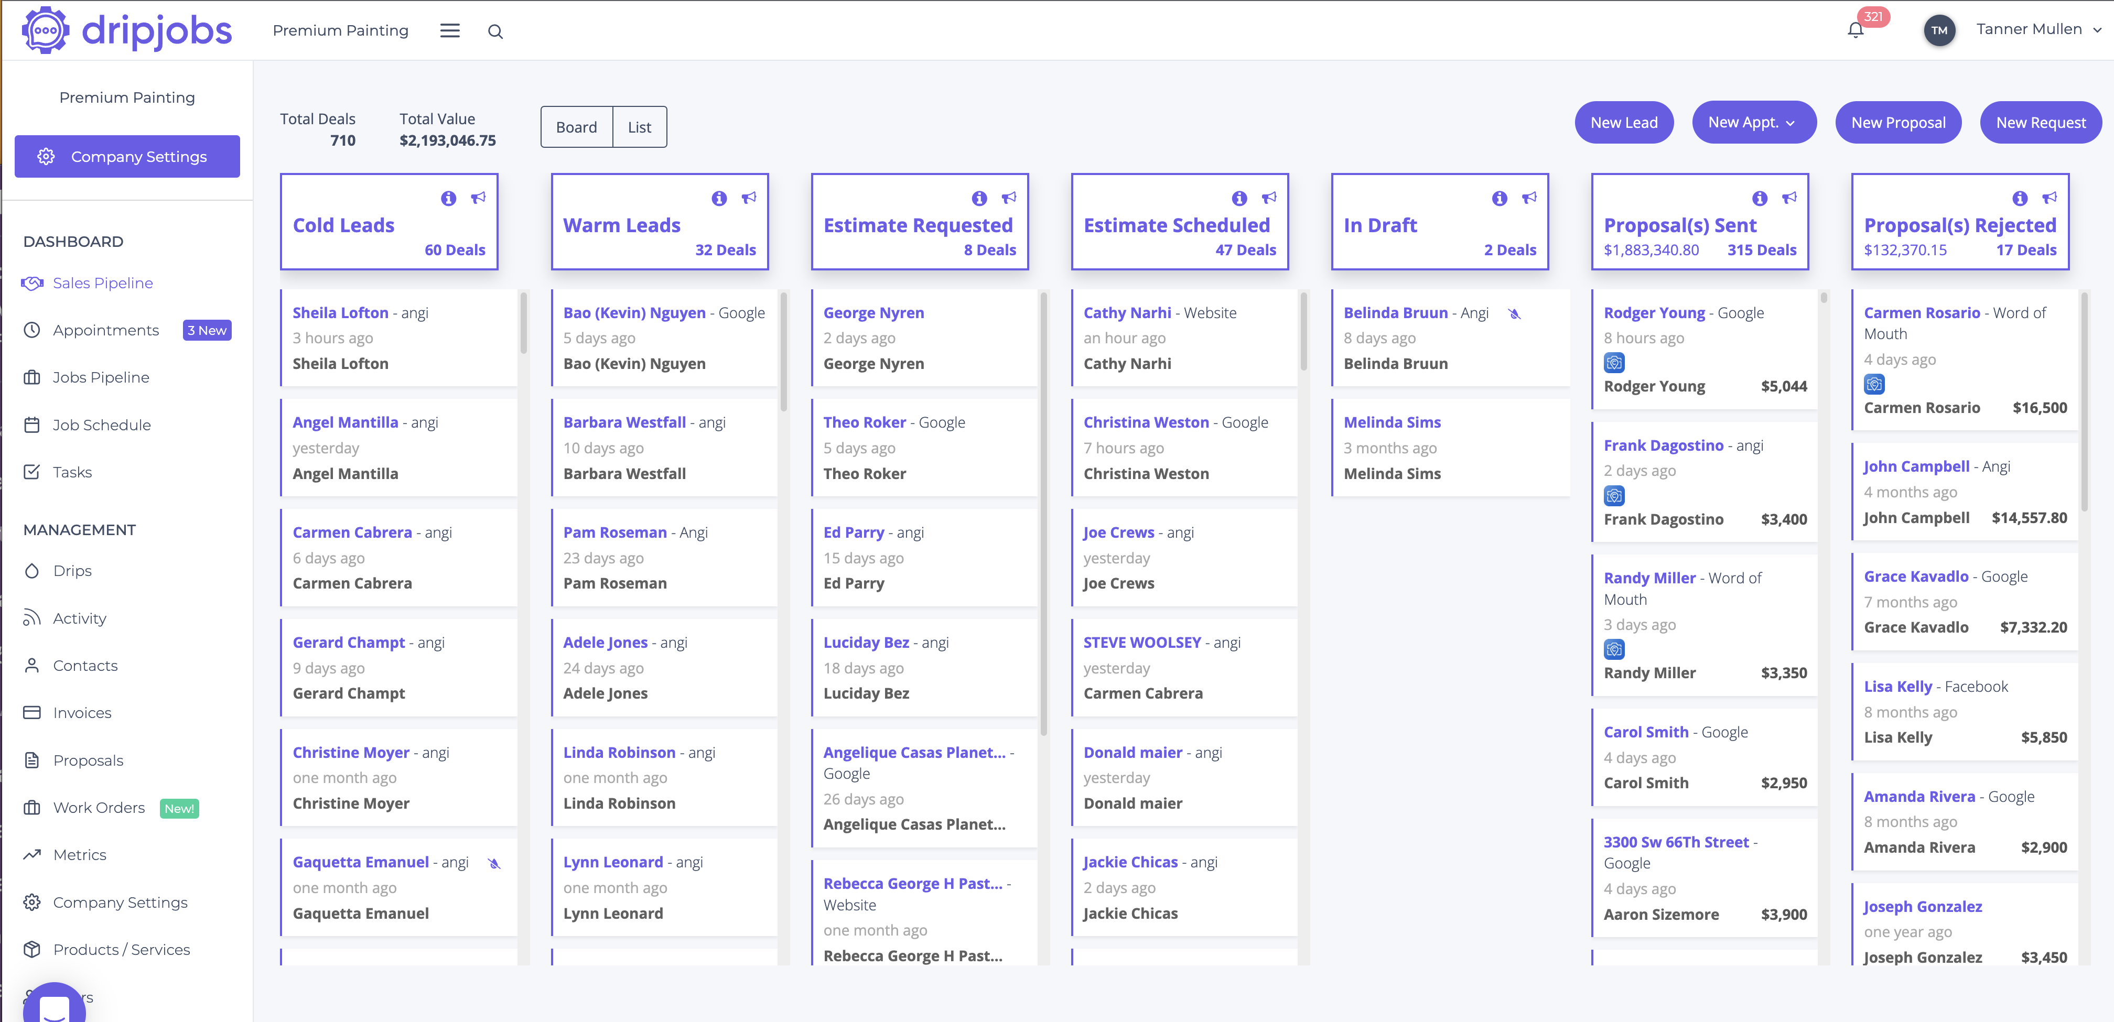Open Job Schedule in sidebar
Screen dimensions: 2114x1022
pyautogui.click(x=102, y=425)
